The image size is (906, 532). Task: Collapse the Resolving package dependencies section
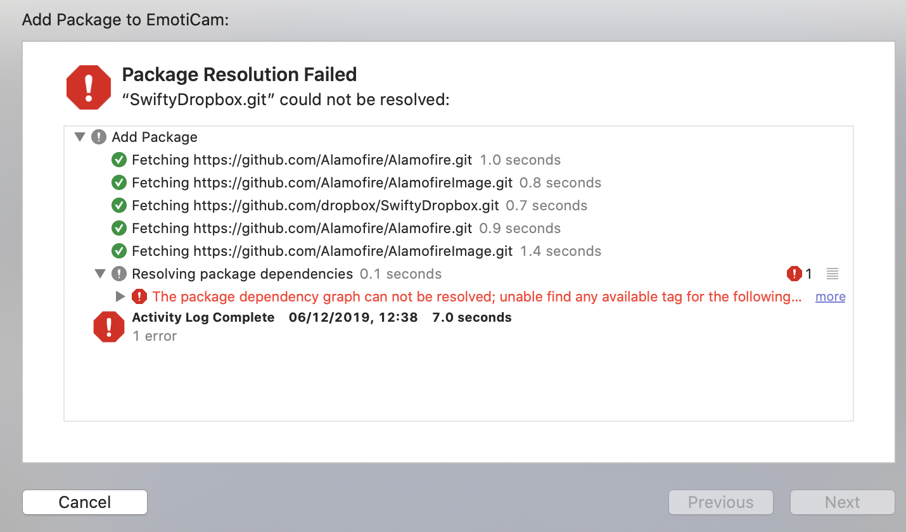pyautogui.click(x=100, y=274)
